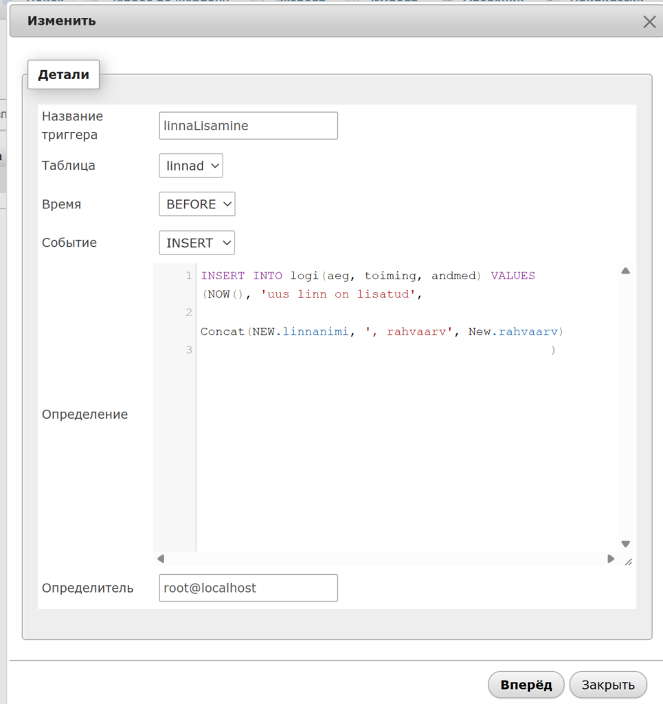Click NEW.linnanimi in the trigger definition

click(300, 332)
